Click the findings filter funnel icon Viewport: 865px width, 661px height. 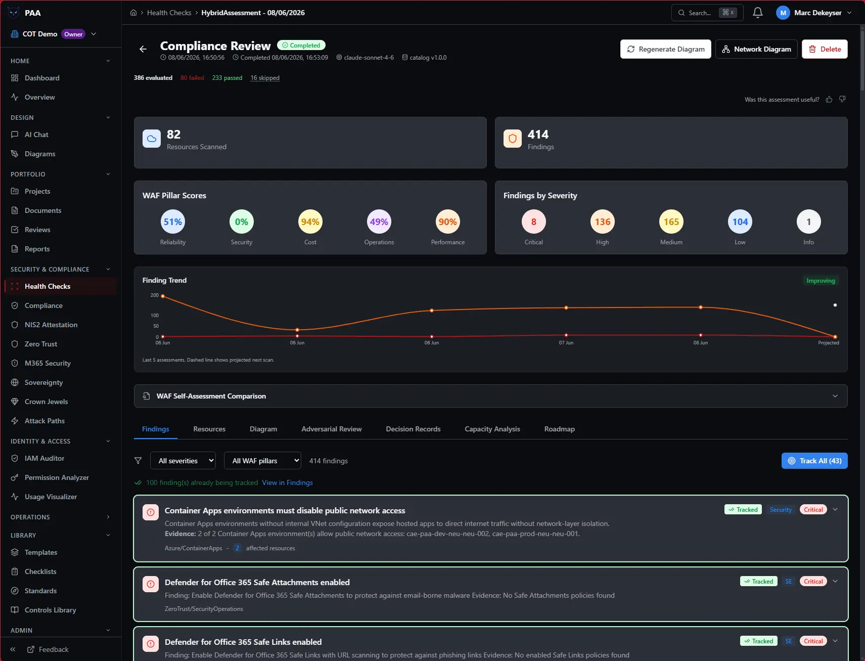pyautogui.click(x=138, y=461)
